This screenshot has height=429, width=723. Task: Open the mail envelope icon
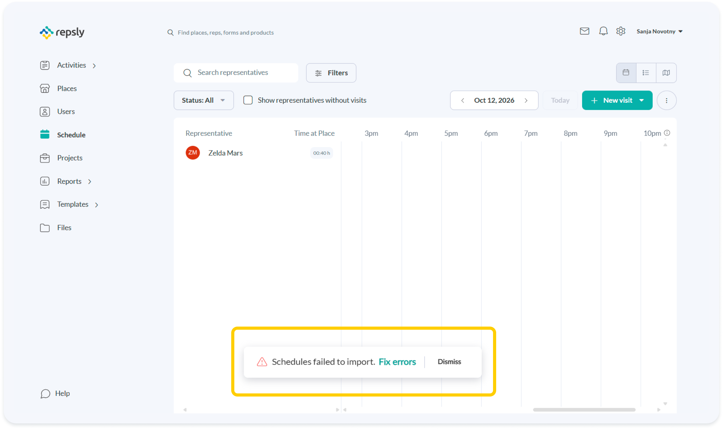pos(584,31)
